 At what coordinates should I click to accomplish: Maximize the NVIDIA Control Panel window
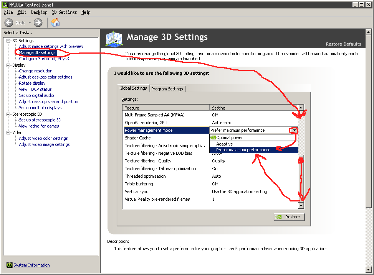point(362,5)
